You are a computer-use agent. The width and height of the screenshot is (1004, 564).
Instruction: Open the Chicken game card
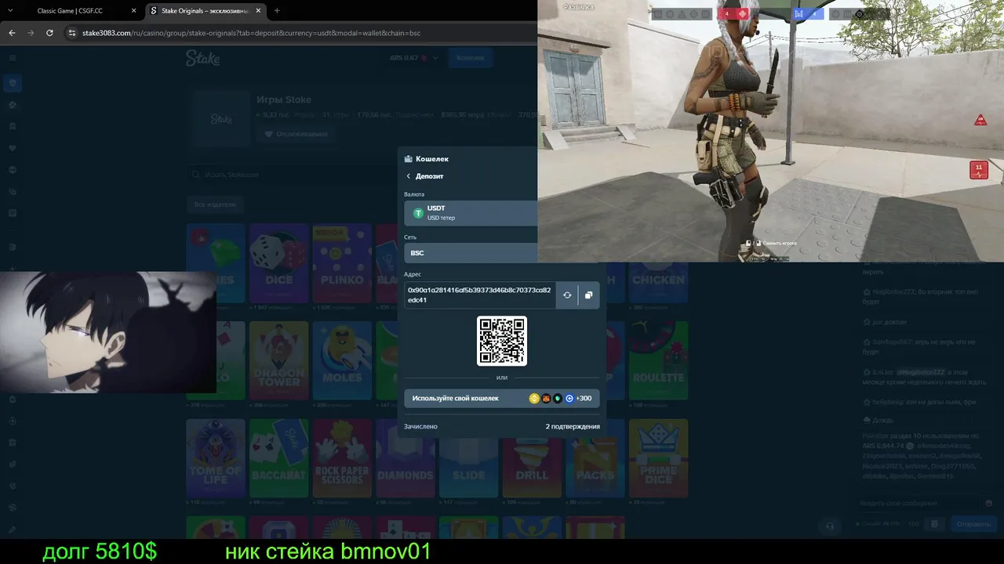pyautogui.click(x=658, y=282)
